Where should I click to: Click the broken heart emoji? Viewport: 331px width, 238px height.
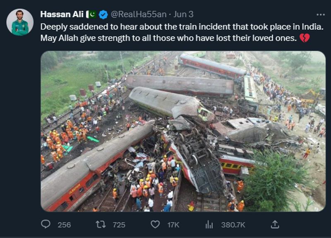pyautogui.click(x=305, y=38)
